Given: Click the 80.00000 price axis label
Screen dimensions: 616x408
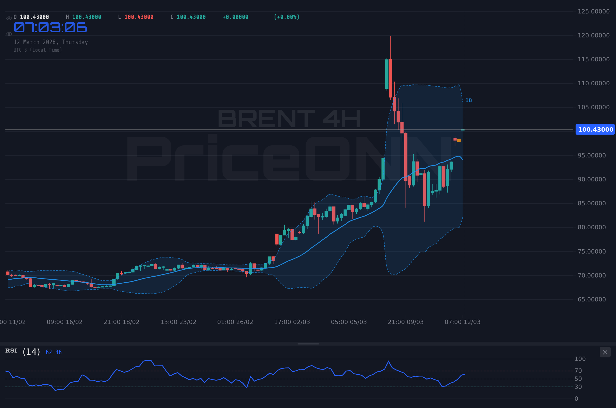Looking at the screenshot, I should (592, 227).
